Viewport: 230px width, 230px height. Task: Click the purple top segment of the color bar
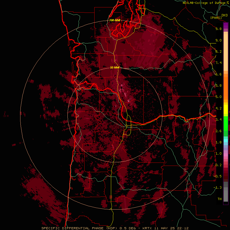click(226, 26)
